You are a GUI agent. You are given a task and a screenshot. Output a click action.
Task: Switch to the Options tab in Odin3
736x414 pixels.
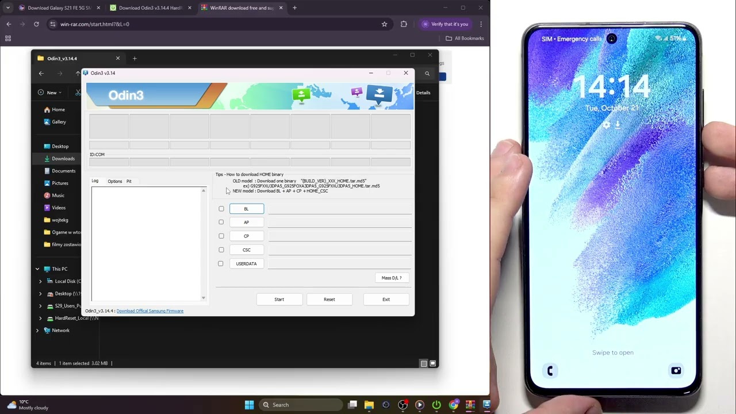[115, 181]
